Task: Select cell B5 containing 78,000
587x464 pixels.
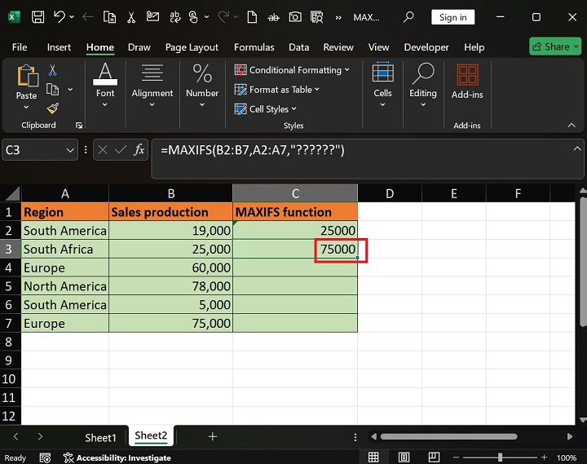Action: pos(170,286)
